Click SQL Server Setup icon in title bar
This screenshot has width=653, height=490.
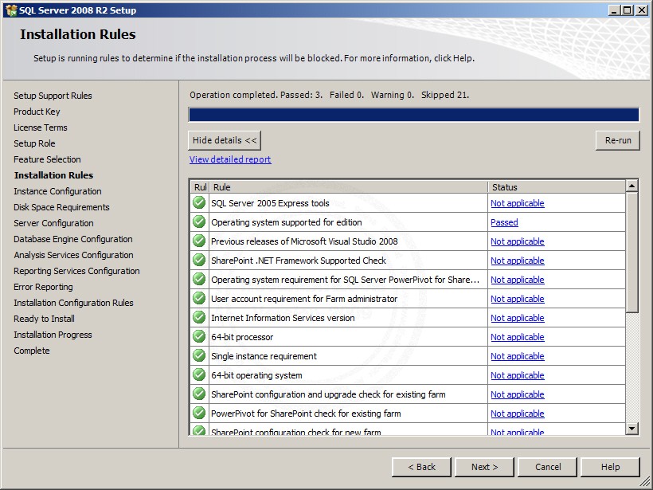coord(11,10)
